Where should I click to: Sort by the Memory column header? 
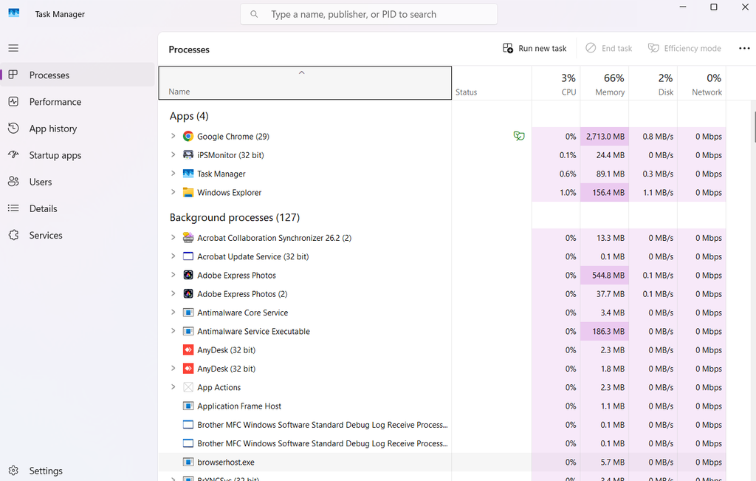tap(605, 83)
